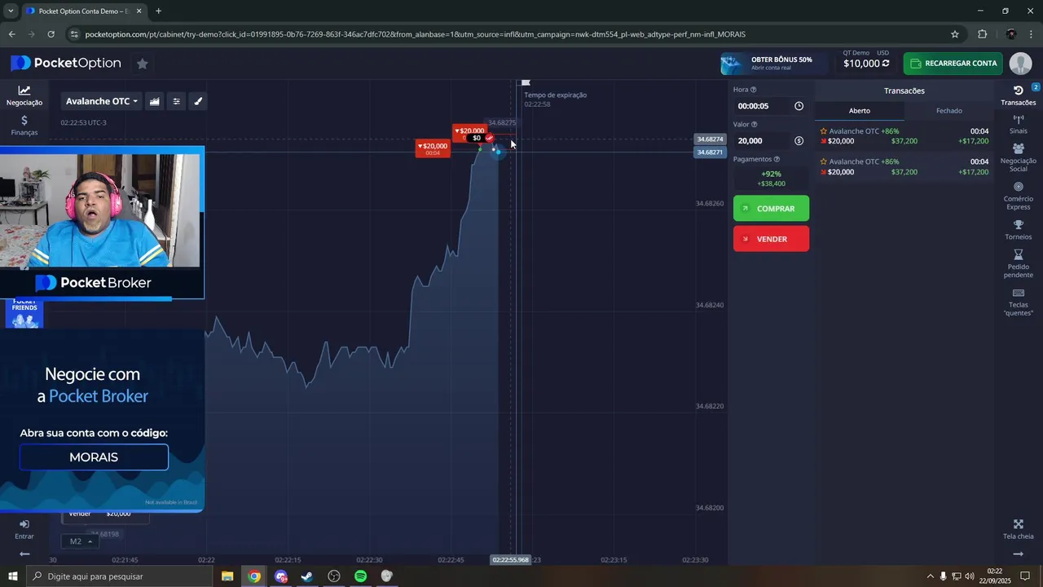
Task: Click the Pocket Friends badge
Action: (x=24, y=313)
